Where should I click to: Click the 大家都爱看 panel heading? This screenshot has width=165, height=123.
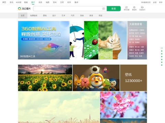(136, 24)
